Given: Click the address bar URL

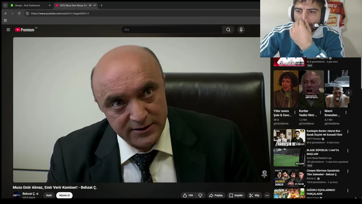Looking at the screenshot, I should point(60,13).
